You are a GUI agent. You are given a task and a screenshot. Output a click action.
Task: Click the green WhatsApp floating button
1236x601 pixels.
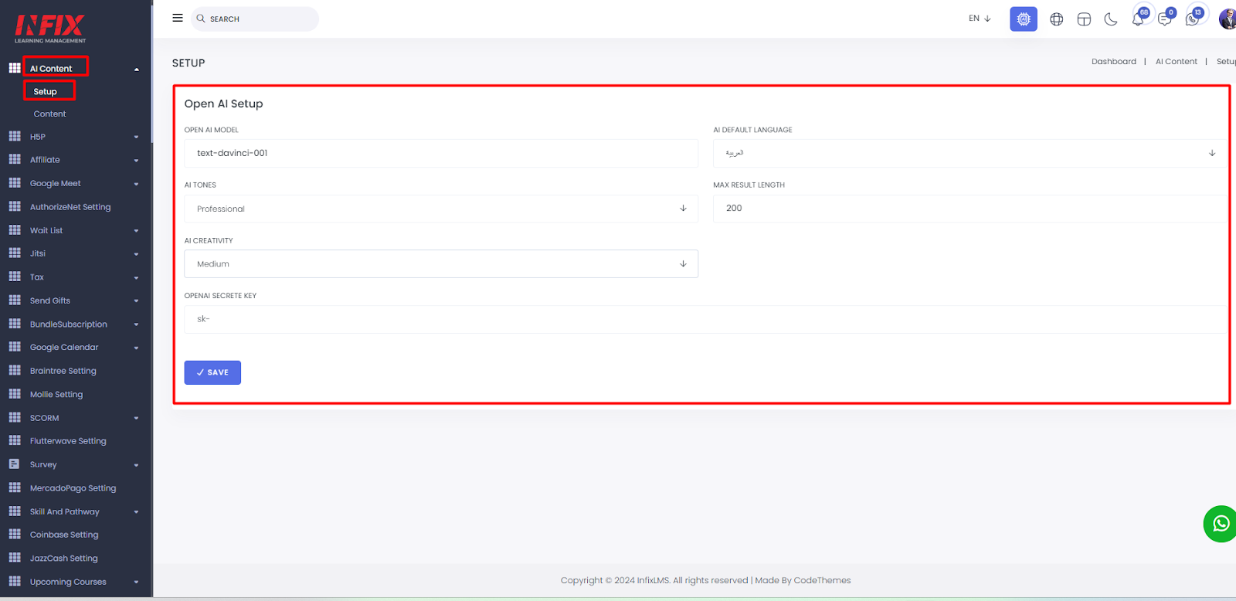(x=1220, y=524)
